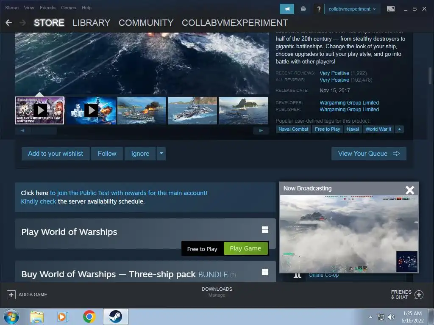Open the inbox envelope icon
The width and height of the screenshot is (434, 325).
coord(303,9)
